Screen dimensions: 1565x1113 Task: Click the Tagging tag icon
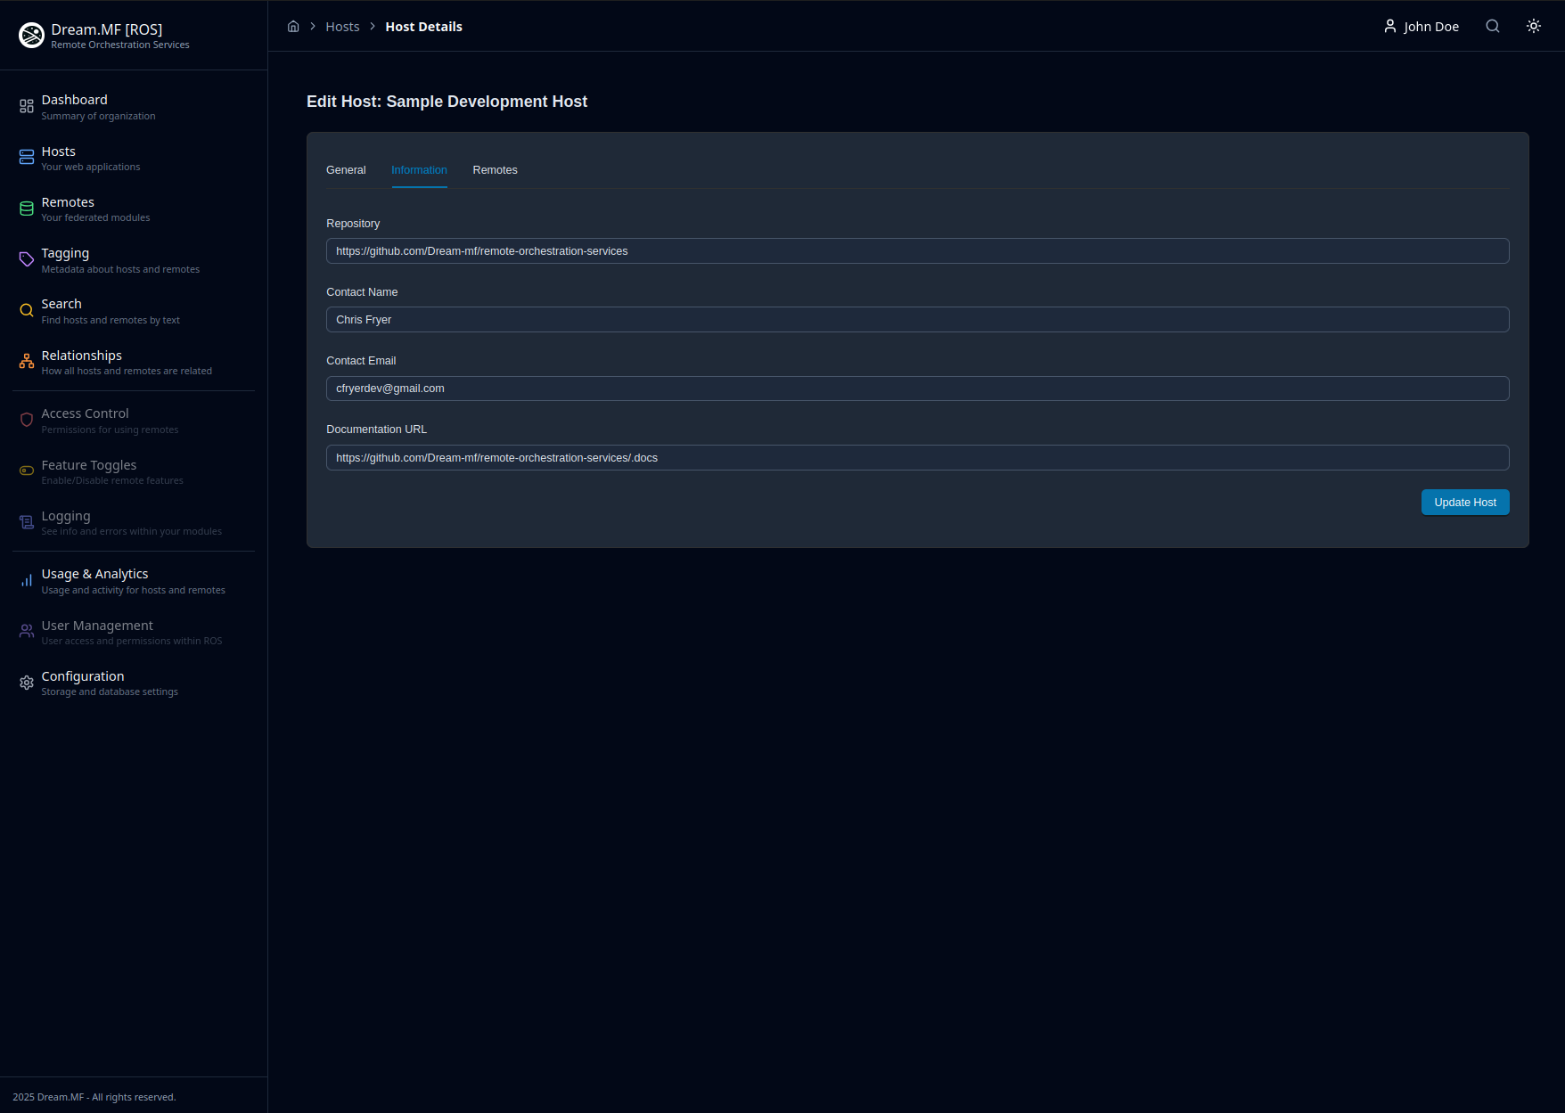[x=27, y=259]
